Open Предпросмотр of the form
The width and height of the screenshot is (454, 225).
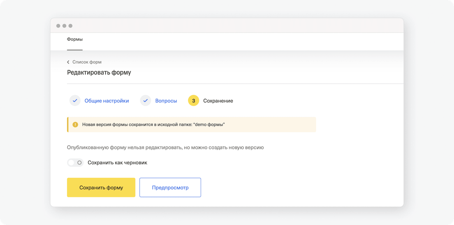click(x=170, y=187)
